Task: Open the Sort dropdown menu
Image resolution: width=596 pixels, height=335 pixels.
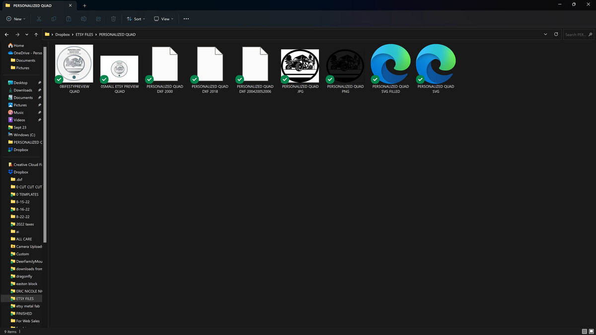Action: [136, 19]
